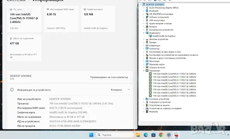Click the Камери category icon
230x139 pixels.
(147, 42)
